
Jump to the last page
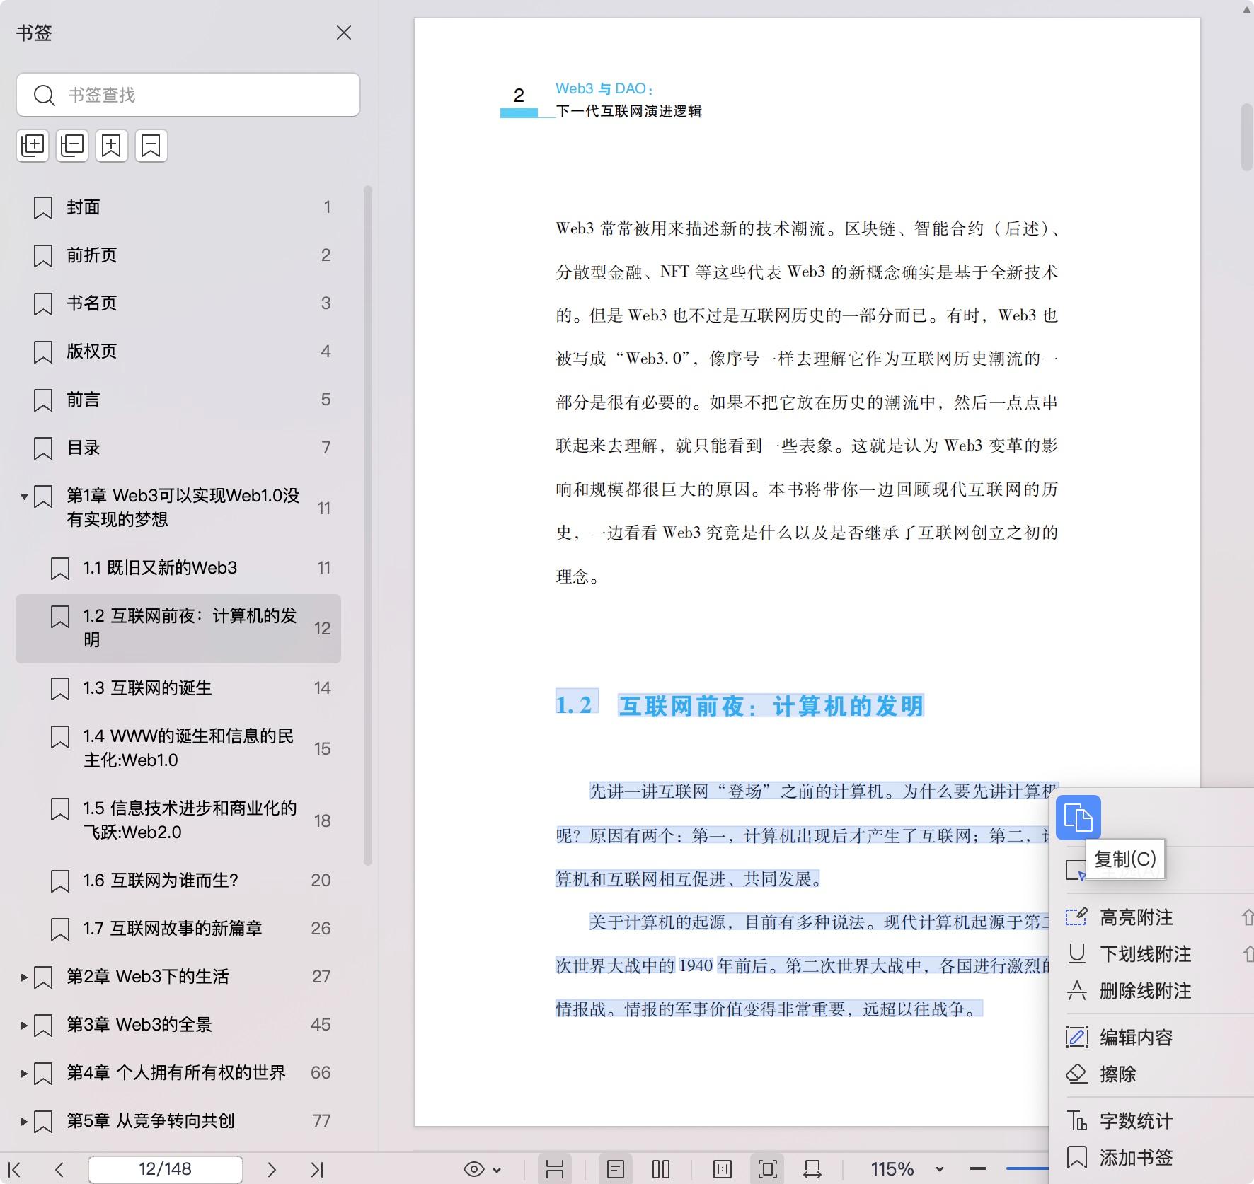(x=316, y=1170)
